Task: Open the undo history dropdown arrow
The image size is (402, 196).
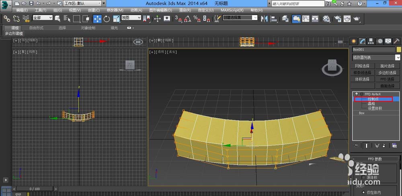Action: pyautogui.click(x=43, y=3)
